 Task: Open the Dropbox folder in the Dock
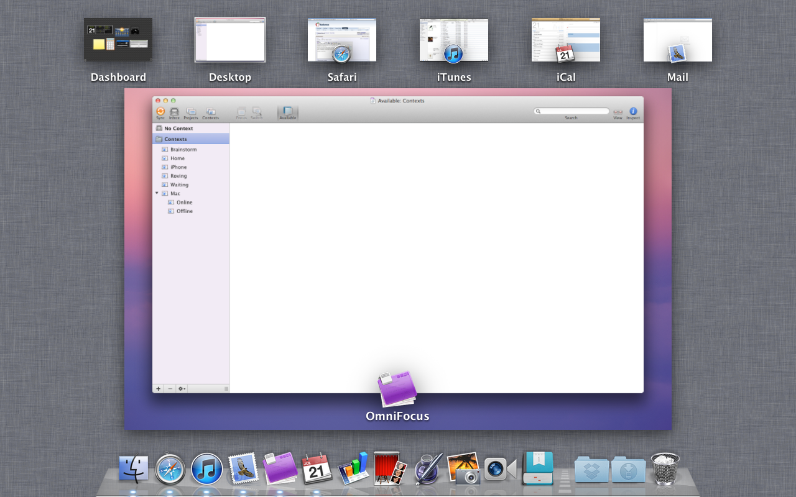(x=591, y=469)
